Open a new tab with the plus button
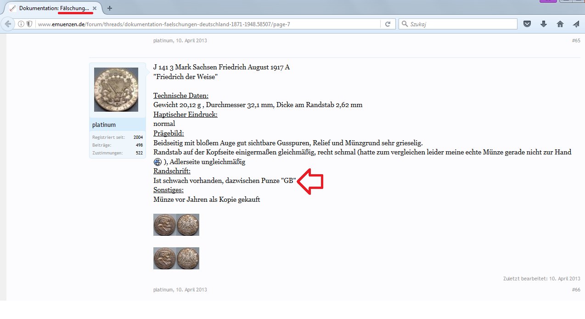The height and width of the screenshot is (319, 585). [109, 8]
